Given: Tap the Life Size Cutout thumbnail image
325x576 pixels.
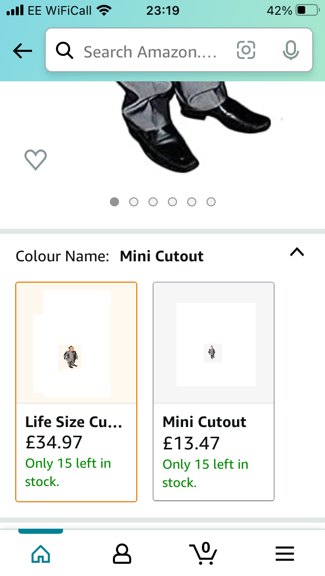Looking at the screenshot, I should [70, 357].
